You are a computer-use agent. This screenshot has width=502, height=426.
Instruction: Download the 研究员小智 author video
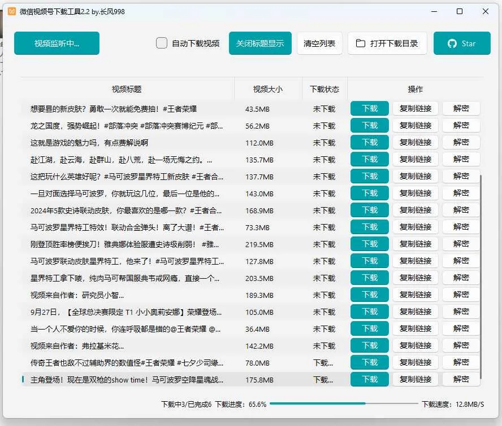coord(370,295)
